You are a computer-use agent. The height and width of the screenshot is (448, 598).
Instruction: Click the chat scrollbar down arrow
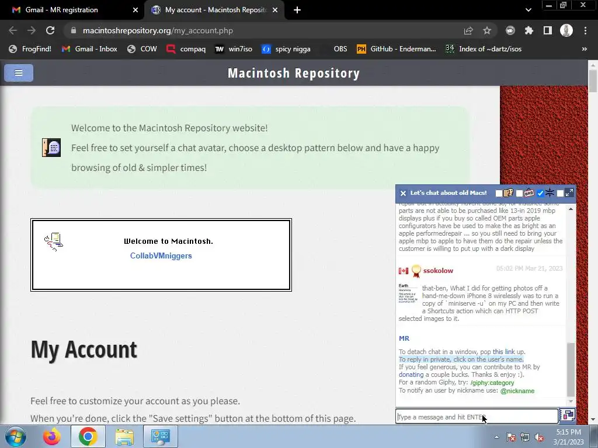point(571,401)
